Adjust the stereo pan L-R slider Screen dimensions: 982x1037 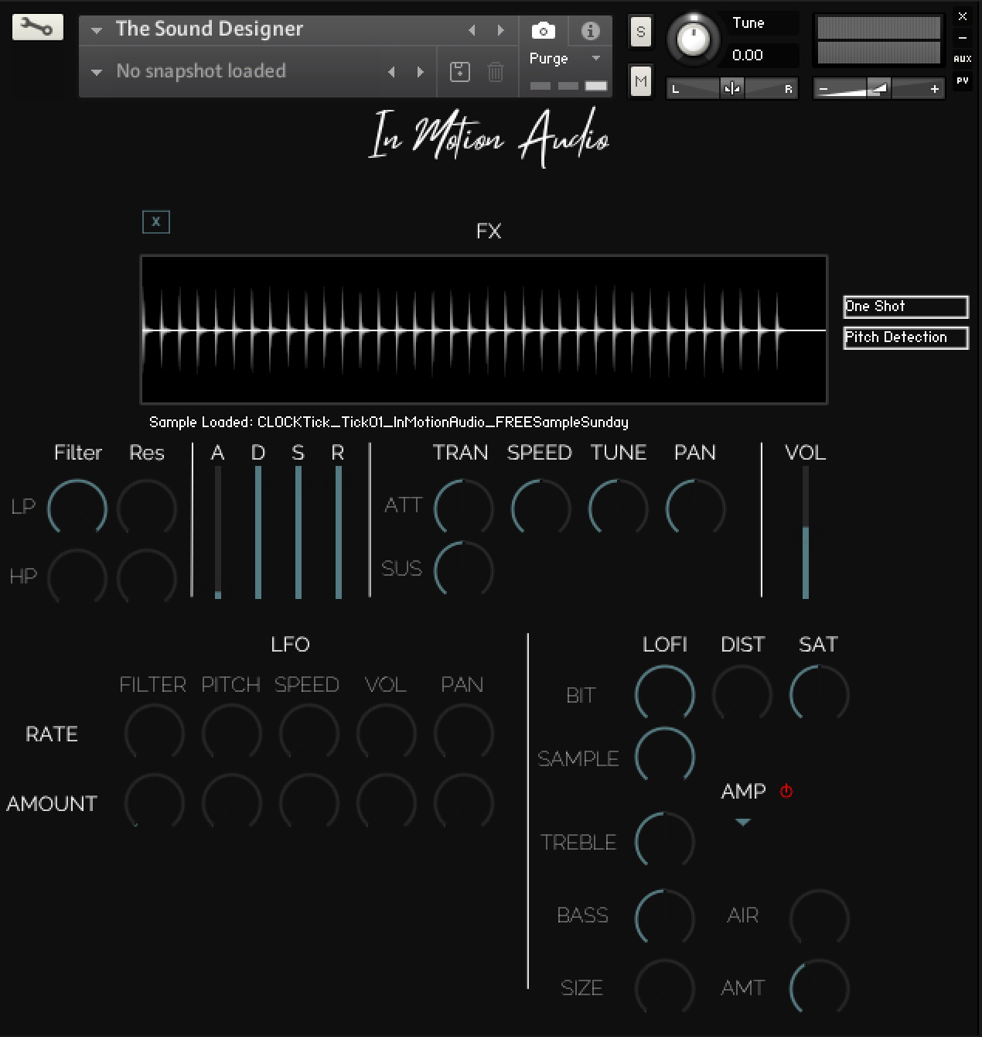point(731,89)
